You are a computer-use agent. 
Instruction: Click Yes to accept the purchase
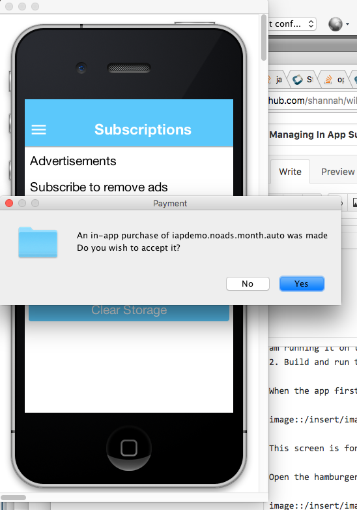pyautogui.click(x=302, y=283)
